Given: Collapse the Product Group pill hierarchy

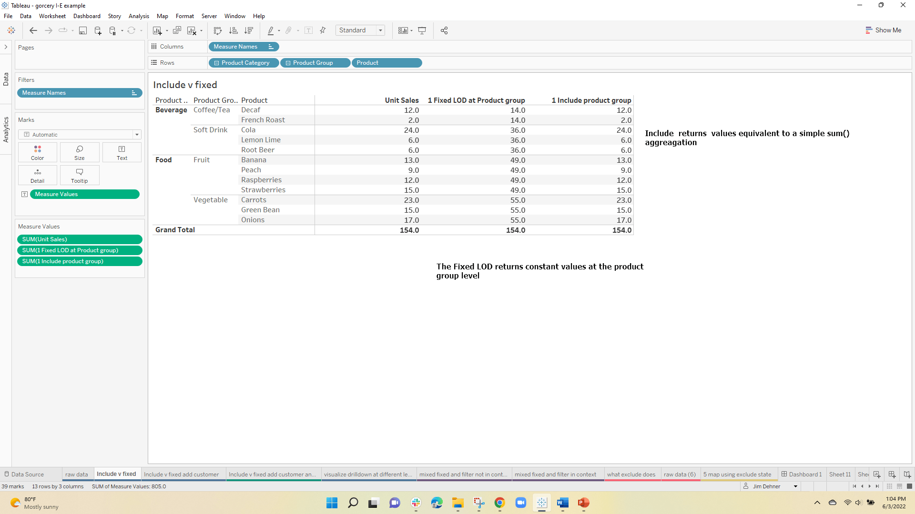Looking at the screenshot, I should pos(288,63).
